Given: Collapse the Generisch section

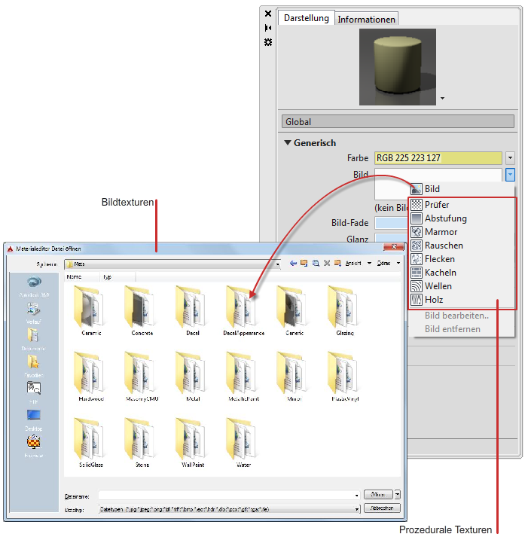Looking at the screenshot, I should pos(288,142).
